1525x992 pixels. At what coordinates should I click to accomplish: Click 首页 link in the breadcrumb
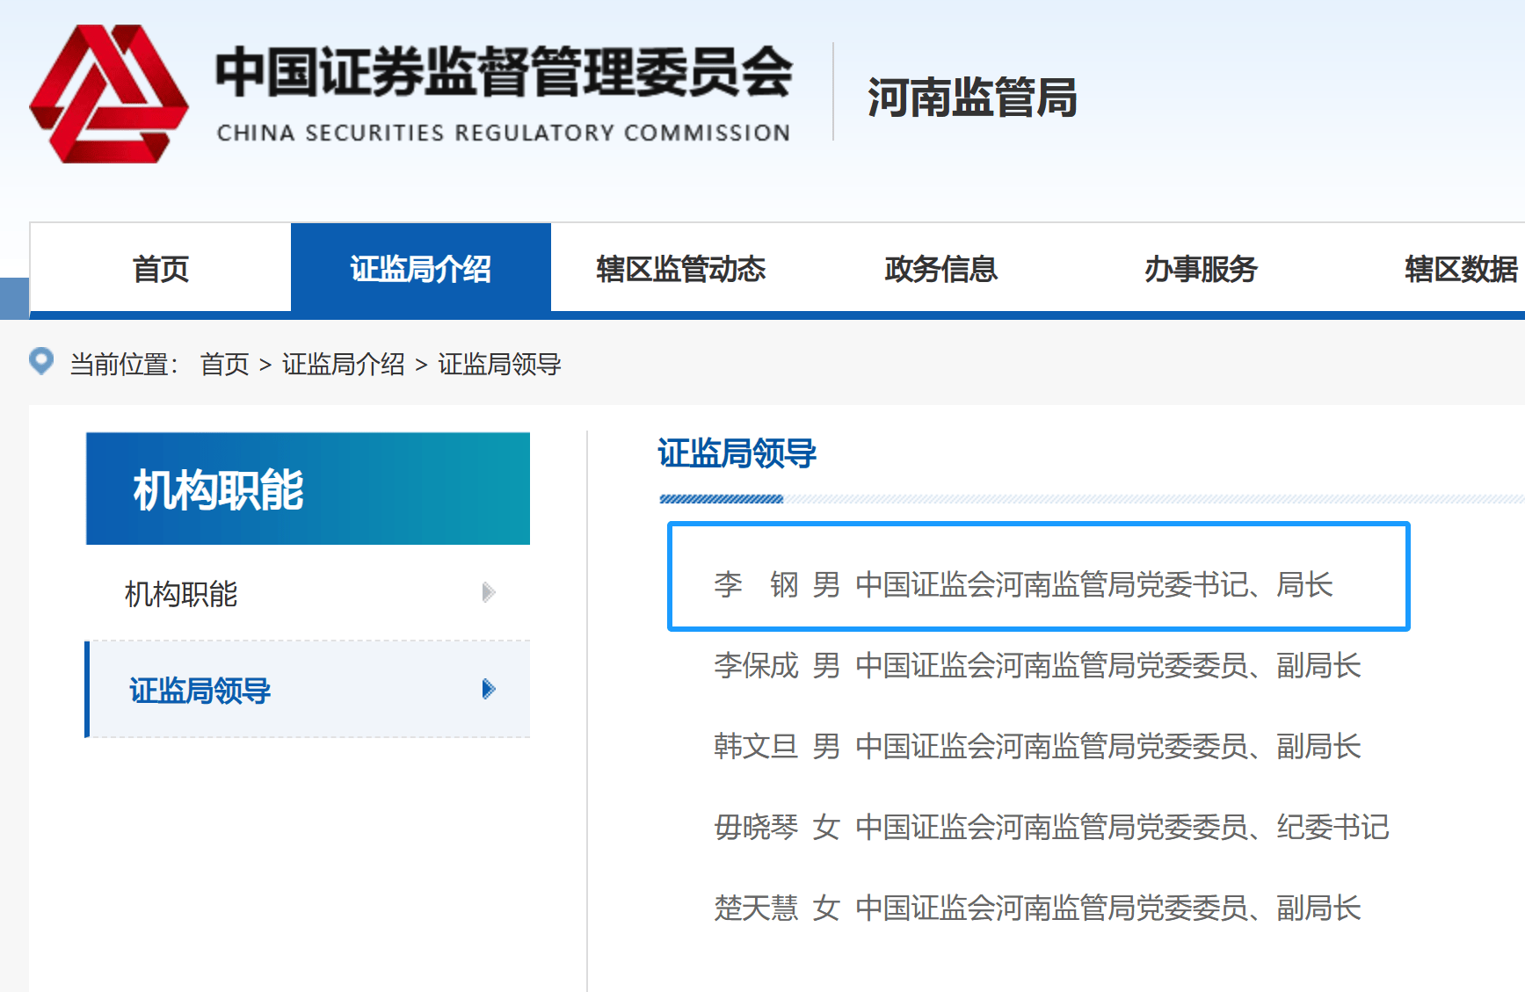(x=225, y=364)
